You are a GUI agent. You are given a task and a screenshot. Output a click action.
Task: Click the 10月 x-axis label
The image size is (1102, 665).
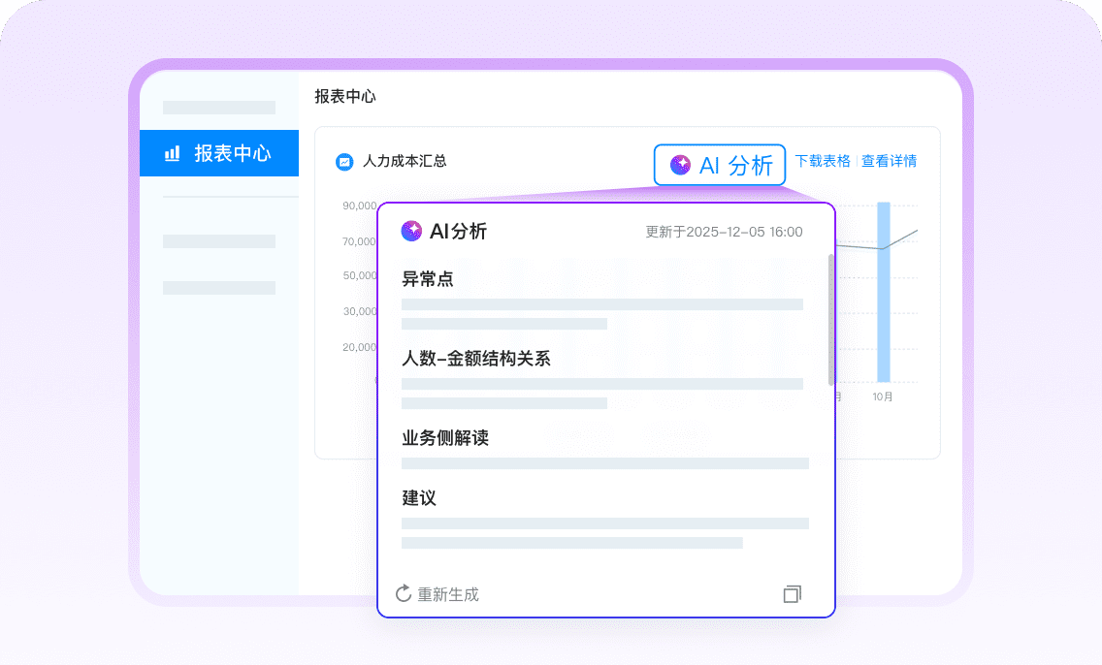coord(883,396)
